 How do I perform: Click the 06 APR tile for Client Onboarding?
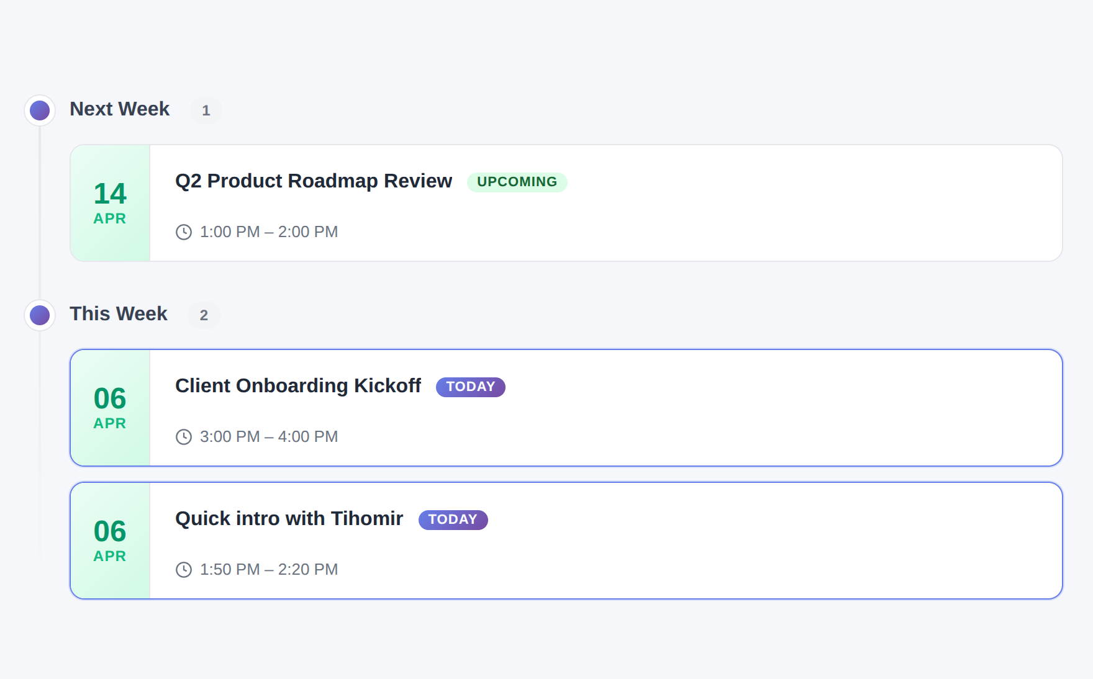110,408
